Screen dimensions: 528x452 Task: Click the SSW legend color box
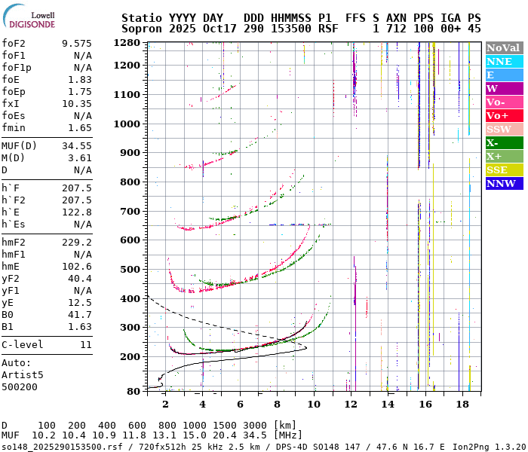point(504,130)
